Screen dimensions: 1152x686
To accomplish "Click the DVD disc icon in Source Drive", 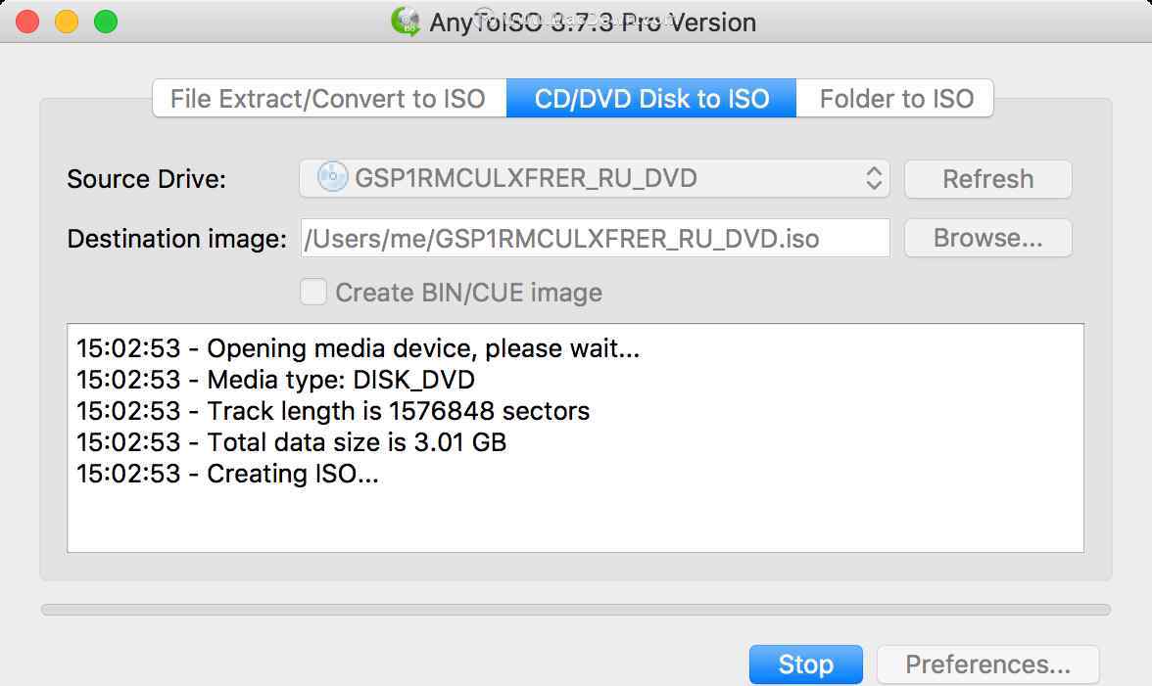I will [332, 177].
